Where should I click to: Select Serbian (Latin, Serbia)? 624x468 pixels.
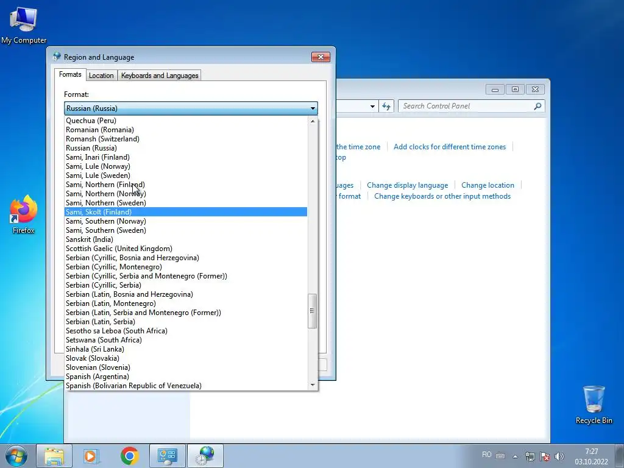tap(186, 322)
